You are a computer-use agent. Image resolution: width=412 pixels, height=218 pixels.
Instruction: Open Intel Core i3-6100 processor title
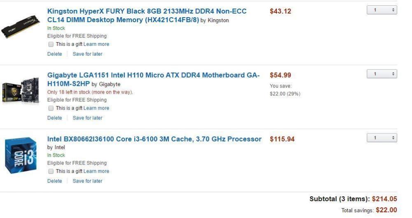pyautogui.click(x=154, y=139)
